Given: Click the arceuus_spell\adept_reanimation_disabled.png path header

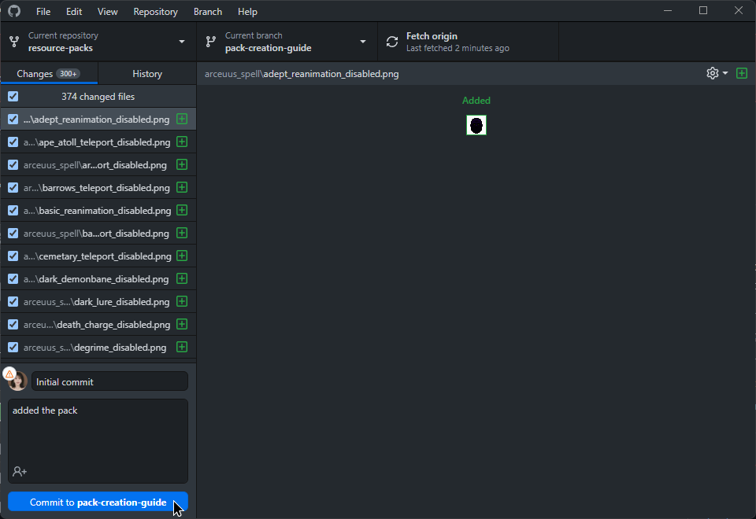Looking at the screenshot, I should tap(302, 74).
